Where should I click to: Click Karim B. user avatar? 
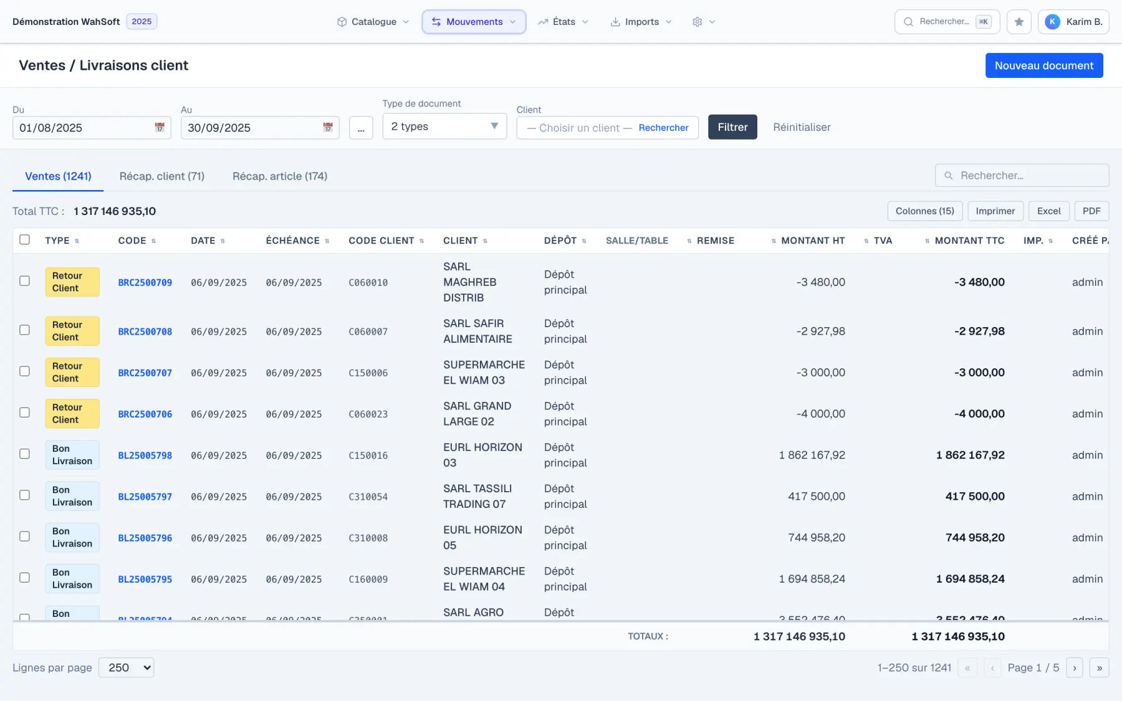pyautogui.click(x=1052, y=22)
